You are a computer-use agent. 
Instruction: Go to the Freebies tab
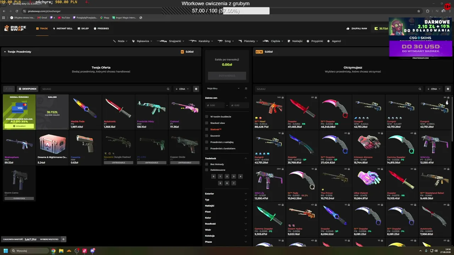(x=101, y=28)
